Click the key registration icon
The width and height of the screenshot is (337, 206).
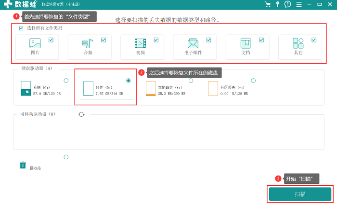278,4
